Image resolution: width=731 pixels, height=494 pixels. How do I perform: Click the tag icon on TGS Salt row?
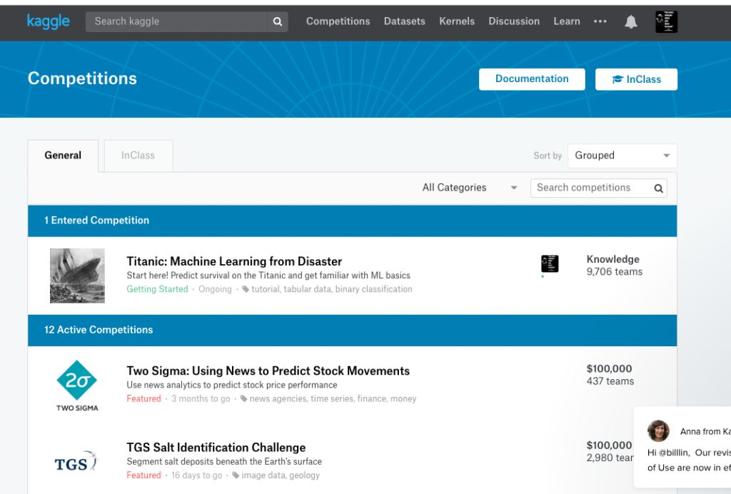pos(236,475)
